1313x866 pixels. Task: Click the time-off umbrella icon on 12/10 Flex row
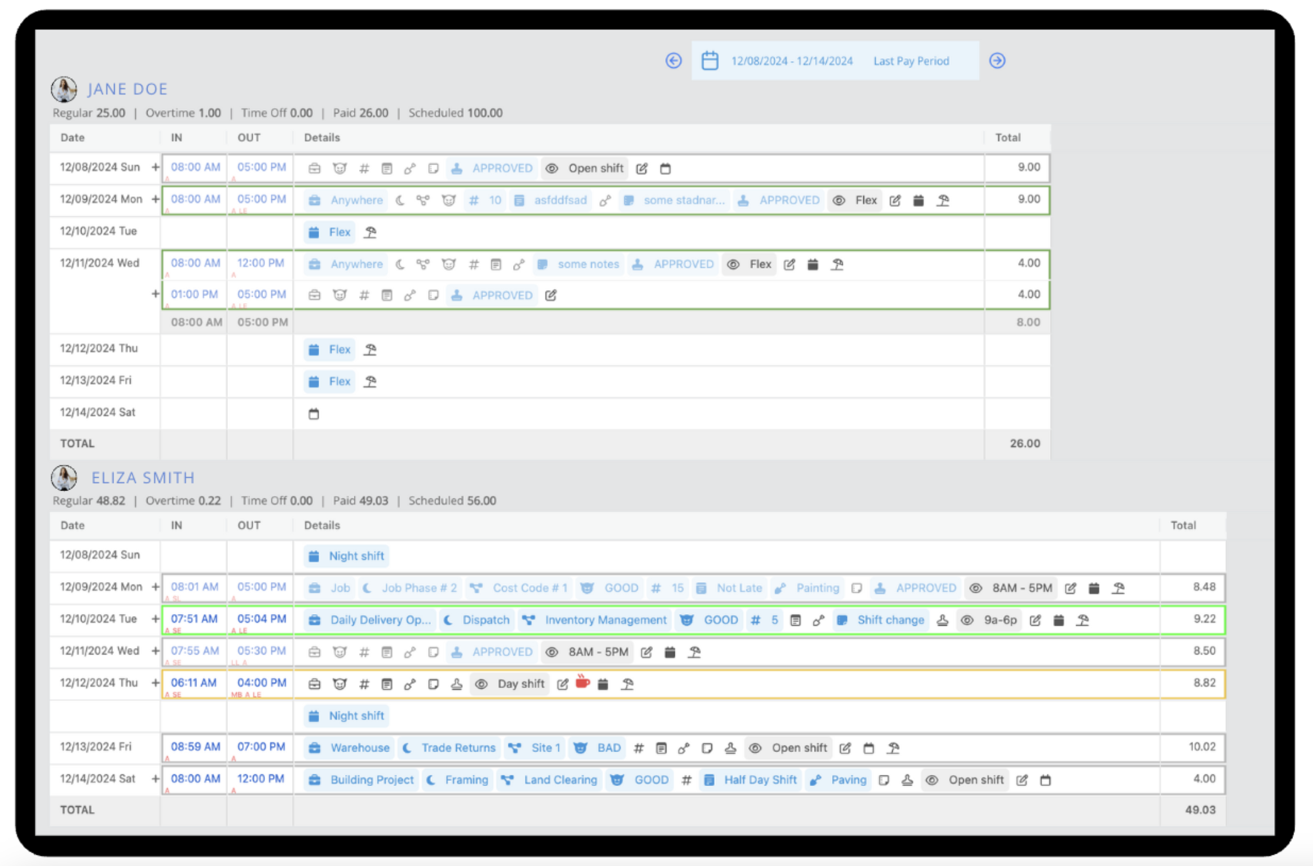pos(370,232)
